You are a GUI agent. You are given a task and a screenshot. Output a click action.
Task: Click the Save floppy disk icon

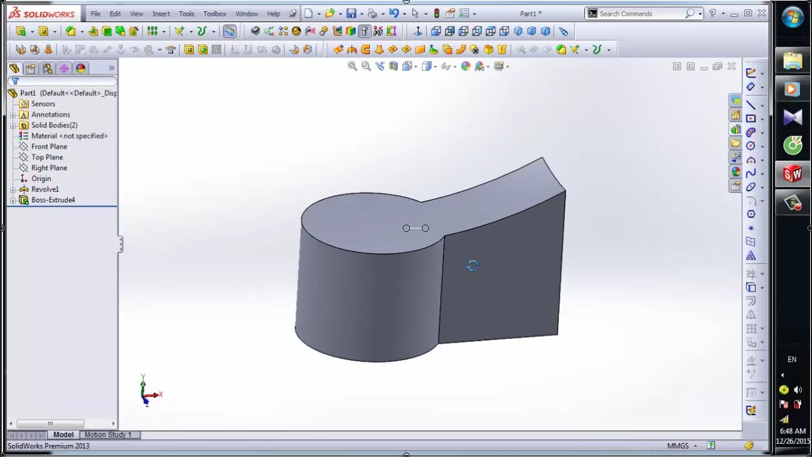tap(351, 13)
